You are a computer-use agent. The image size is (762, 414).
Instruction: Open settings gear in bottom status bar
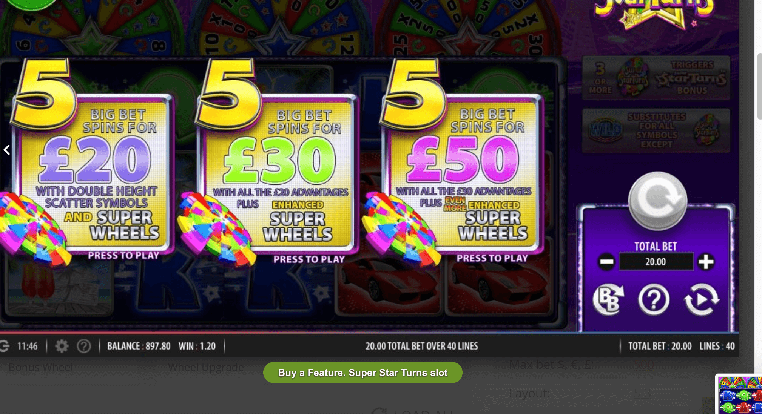coord(62,346)
